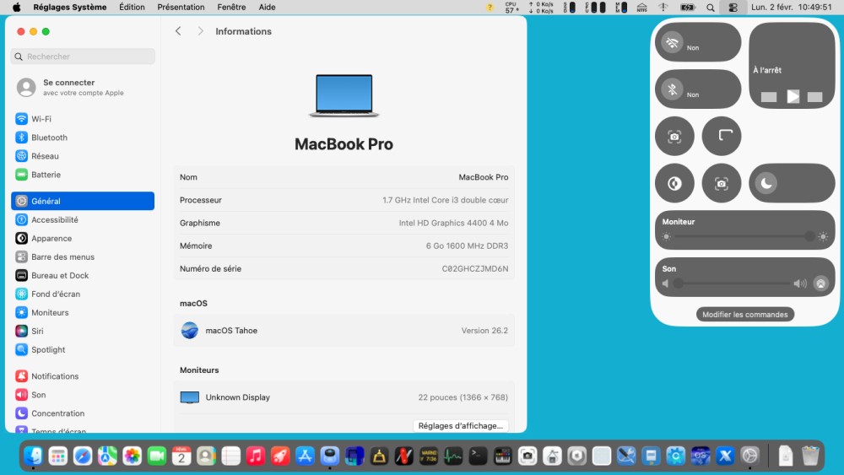Go forward with the right chevron
The image size is (844, 475).
(200, 31)
